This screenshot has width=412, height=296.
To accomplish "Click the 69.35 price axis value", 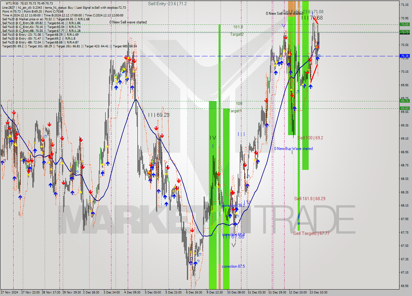I will pos(405,125).
